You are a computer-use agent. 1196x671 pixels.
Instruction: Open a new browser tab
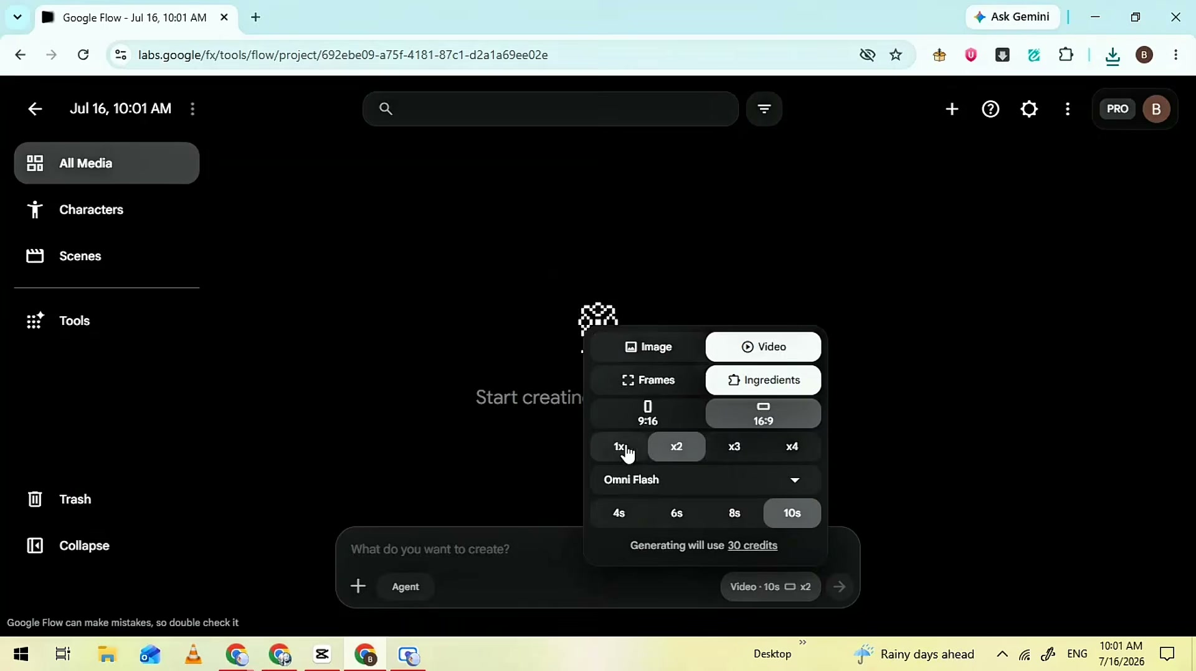pos(255,17)
